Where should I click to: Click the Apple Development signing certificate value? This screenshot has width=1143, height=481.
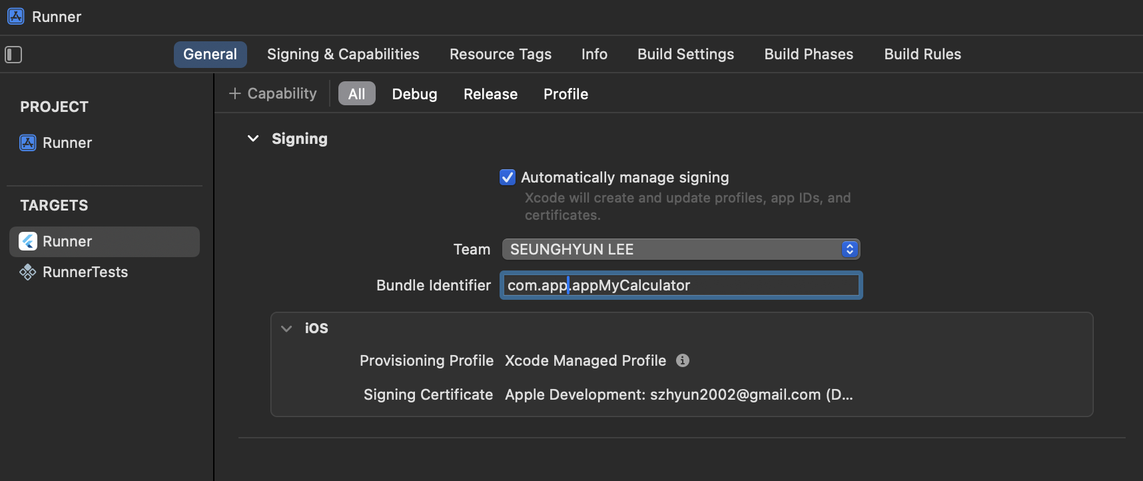tap(679, 395)
